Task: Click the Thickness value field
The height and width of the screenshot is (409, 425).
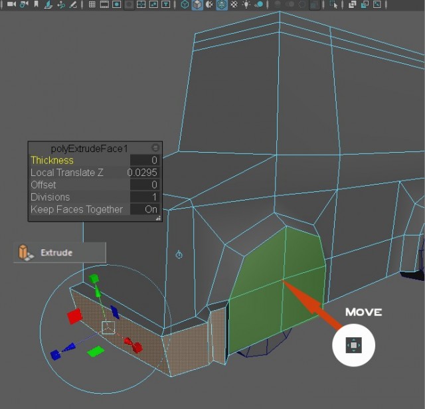Action: (145, 160)
